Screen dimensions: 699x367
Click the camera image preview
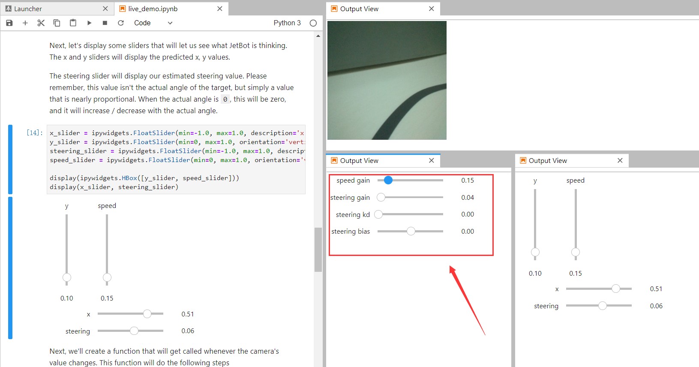tap(387, 80)
